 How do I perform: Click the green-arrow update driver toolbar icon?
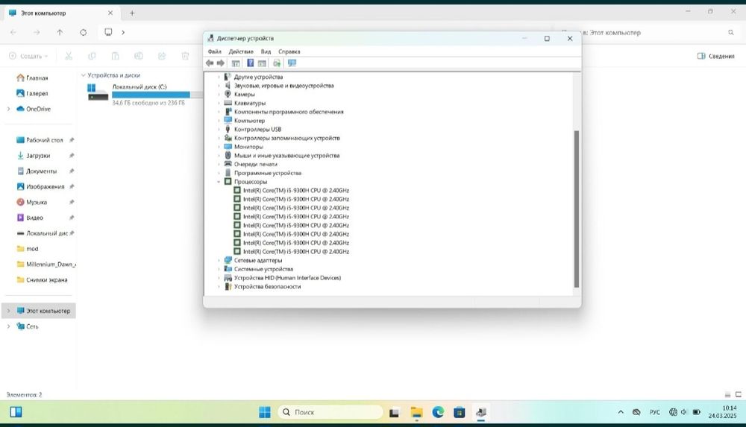click(x=277, y=63)
